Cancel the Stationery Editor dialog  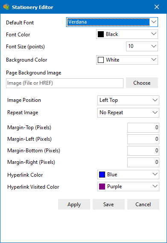point(144,204)
